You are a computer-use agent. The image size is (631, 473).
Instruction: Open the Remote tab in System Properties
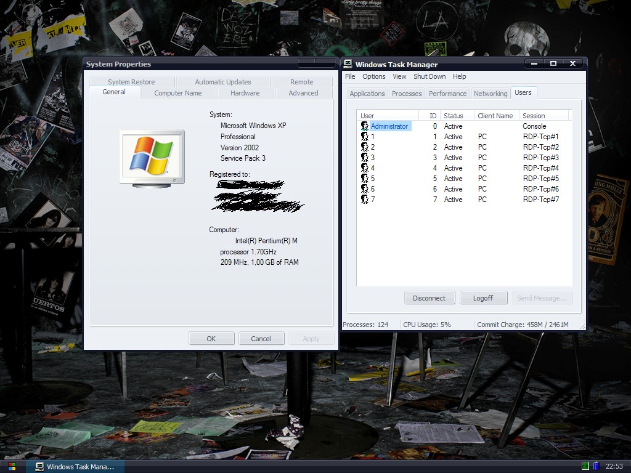pos(302,82)
